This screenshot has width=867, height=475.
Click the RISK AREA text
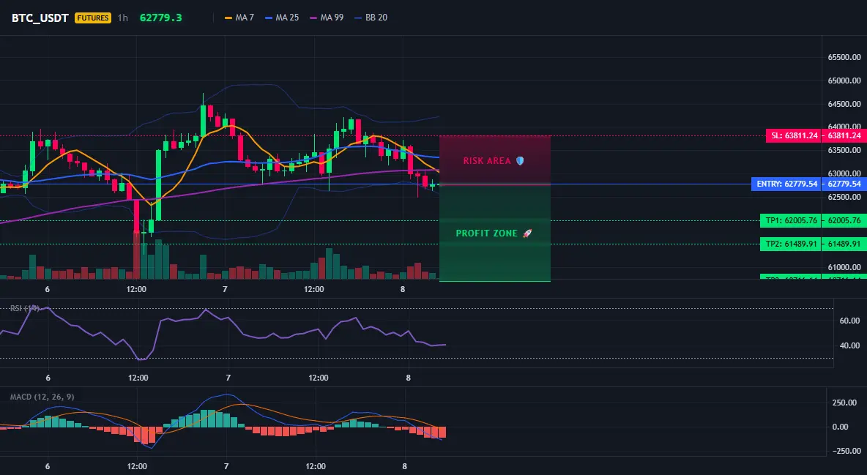(487, 161)
